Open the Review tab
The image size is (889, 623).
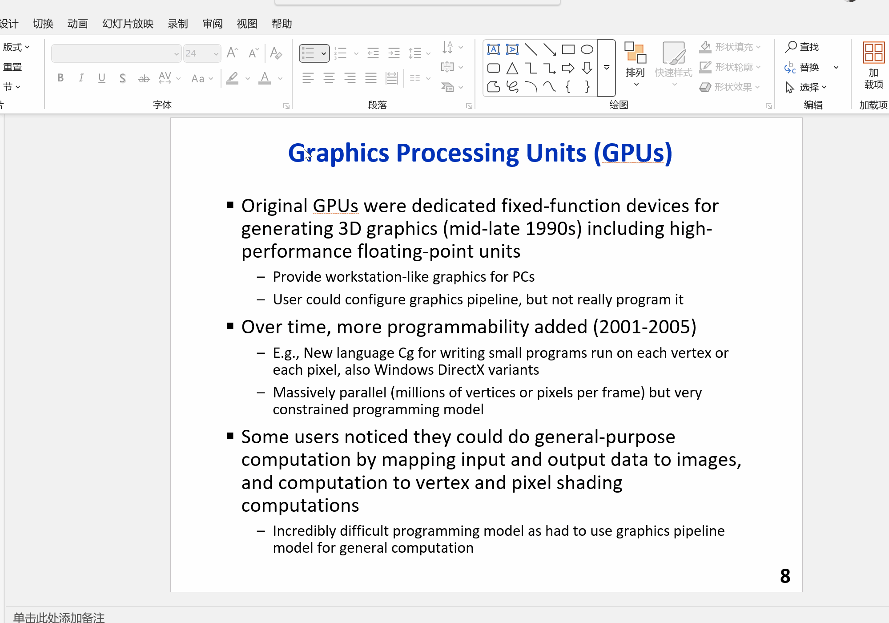tap(212, 24)
